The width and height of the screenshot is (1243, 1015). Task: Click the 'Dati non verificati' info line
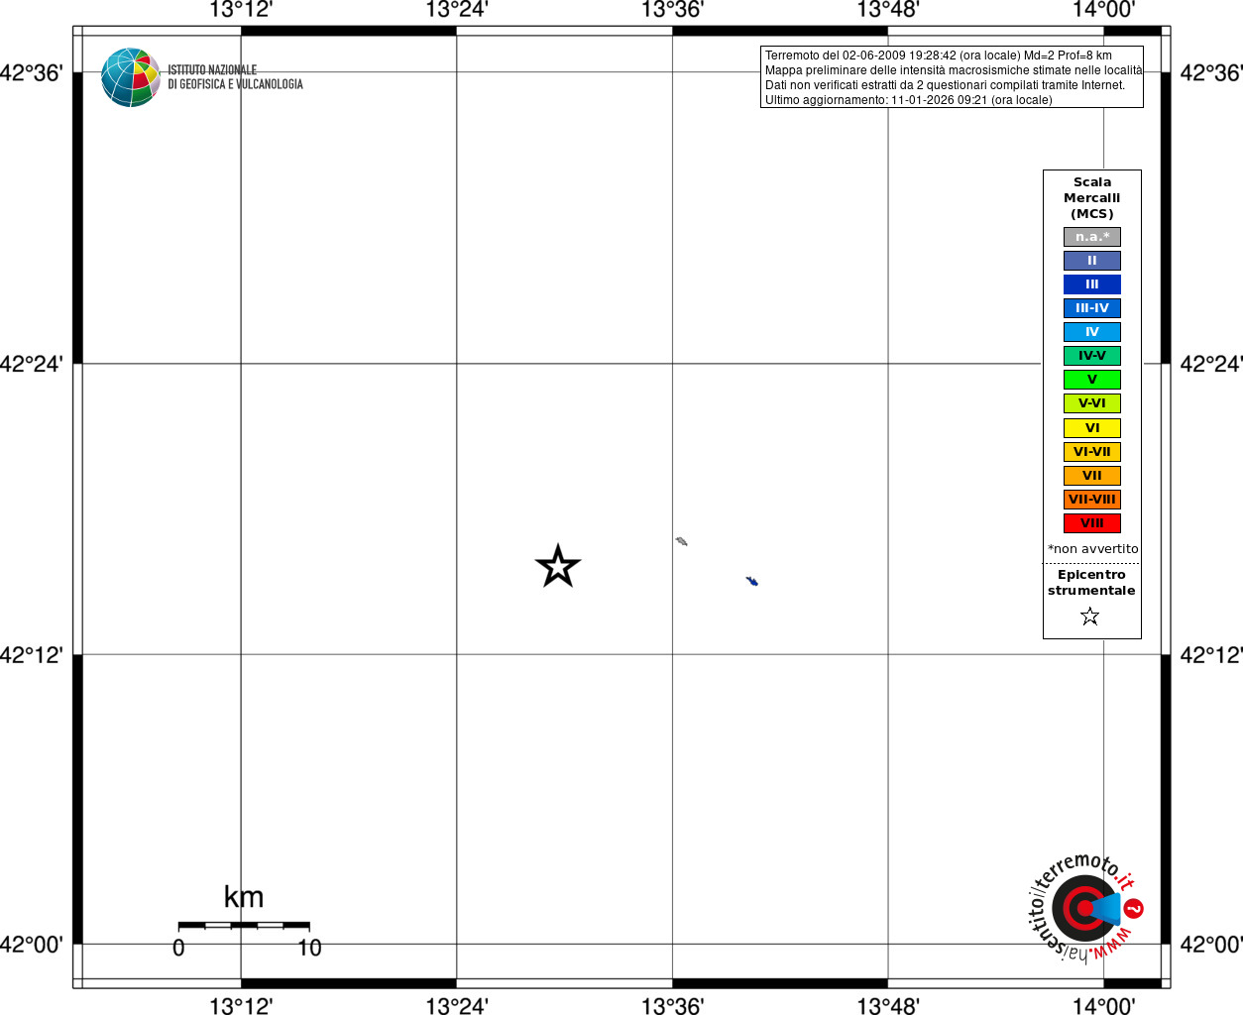point(945,85)
